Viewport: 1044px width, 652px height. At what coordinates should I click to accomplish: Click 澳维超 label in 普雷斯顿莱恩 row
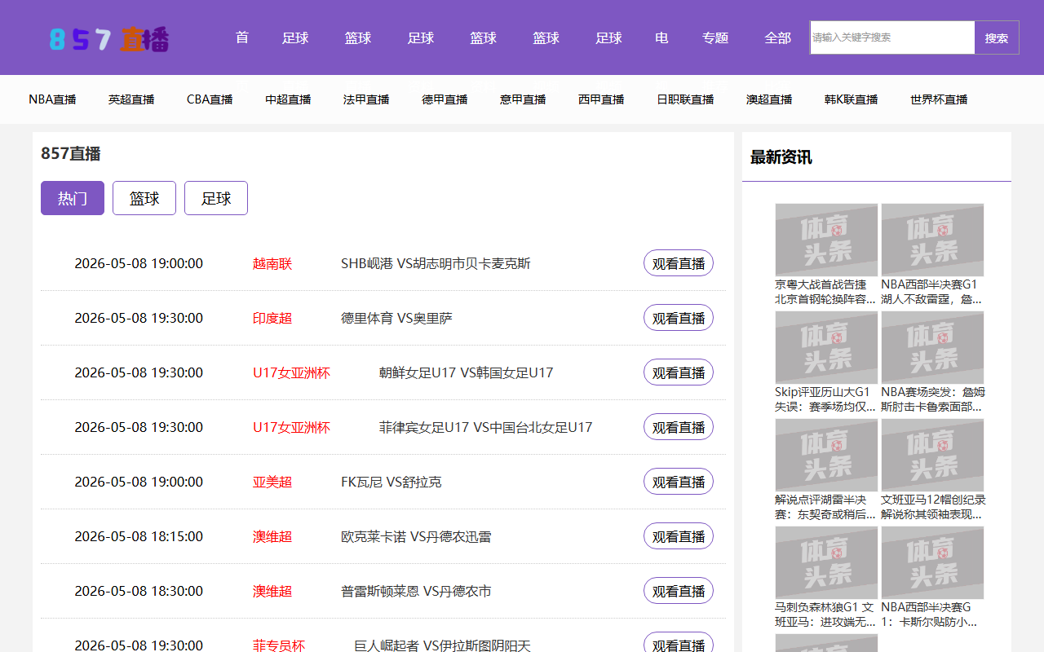[272, 591]
